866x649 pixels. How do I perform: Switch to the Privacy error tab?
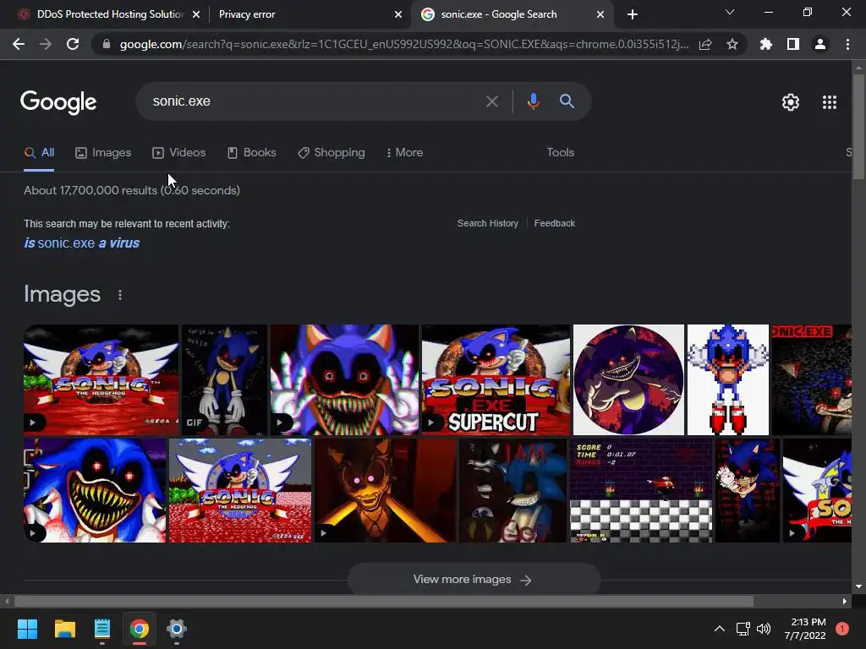click(x=310, y=14)
